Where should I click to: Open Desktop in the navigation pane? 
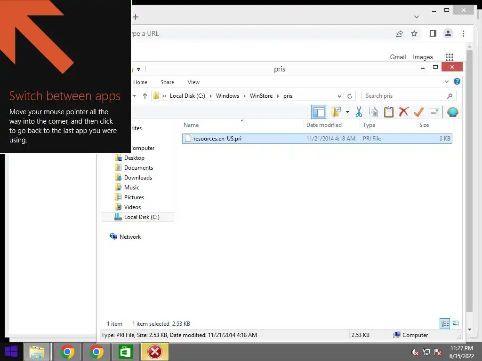click(134, 158)
